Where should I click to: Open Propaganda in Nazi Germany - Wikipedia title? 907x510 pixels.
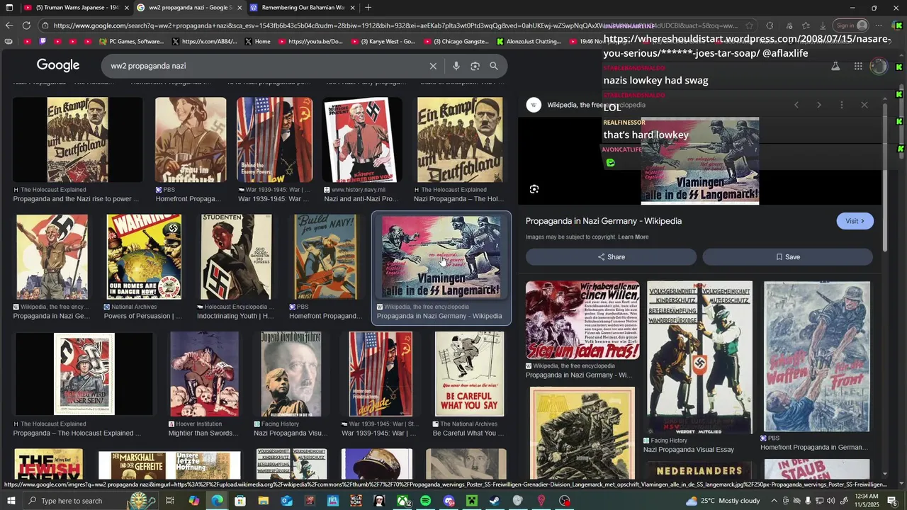604,221
